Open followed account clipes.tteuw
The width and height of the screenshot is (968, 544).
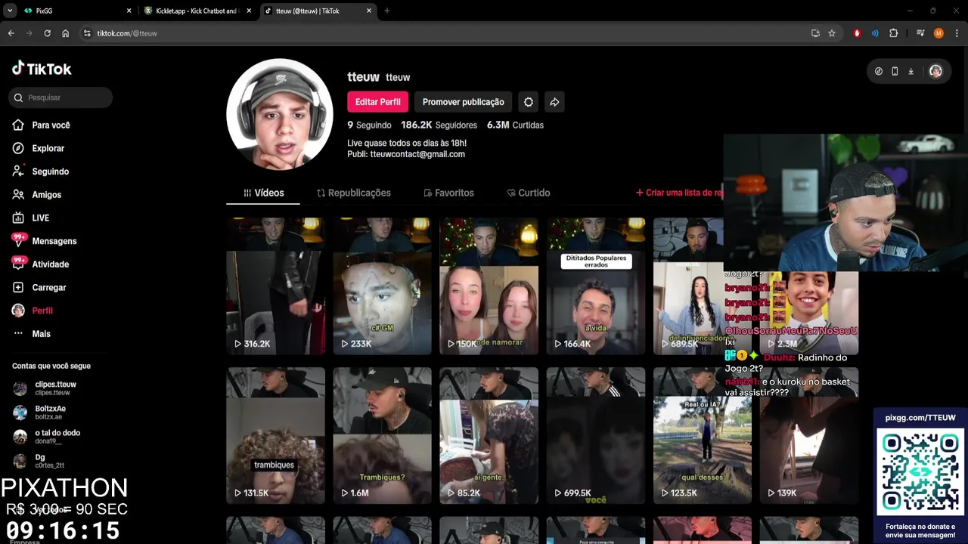[45, 388]
